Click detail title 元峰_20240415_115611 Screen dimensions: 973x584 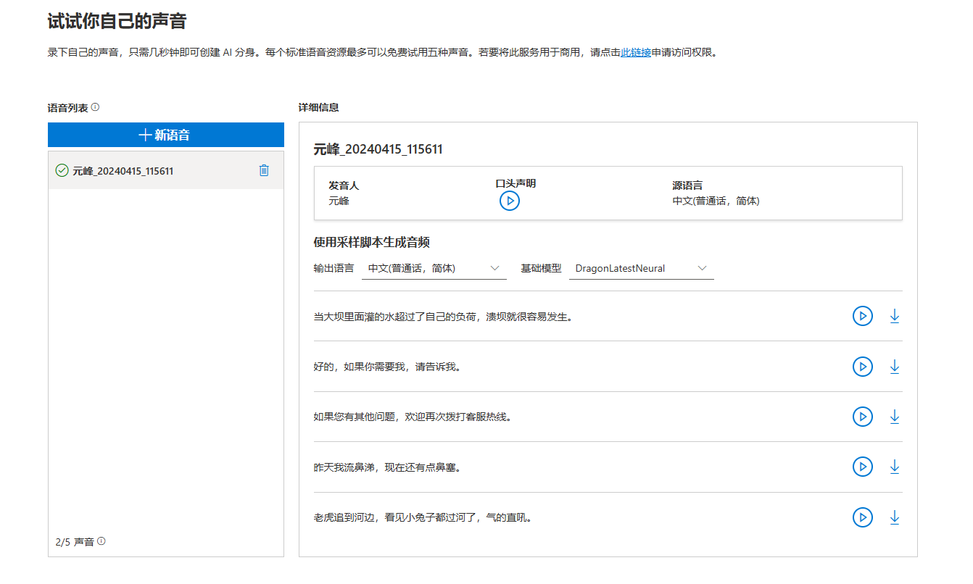coord(378,149)
